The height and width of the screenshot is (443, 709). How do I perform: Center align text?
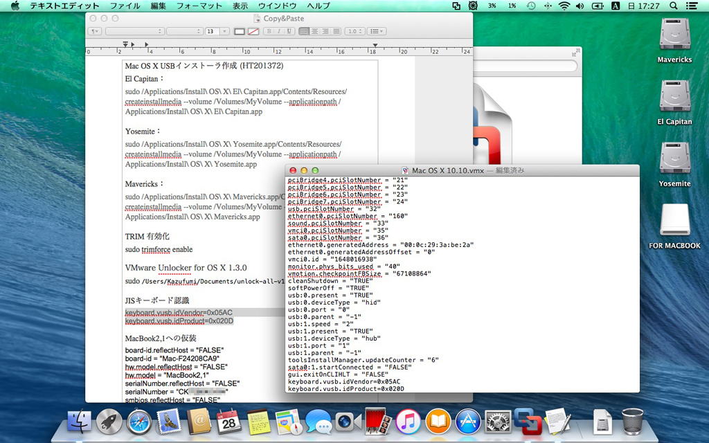[x=315, y=31]
